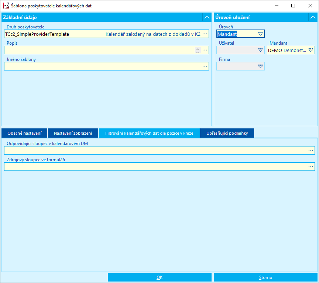Use the Popis field spinner arrows
Screen dimensions: 319x283
198,50
